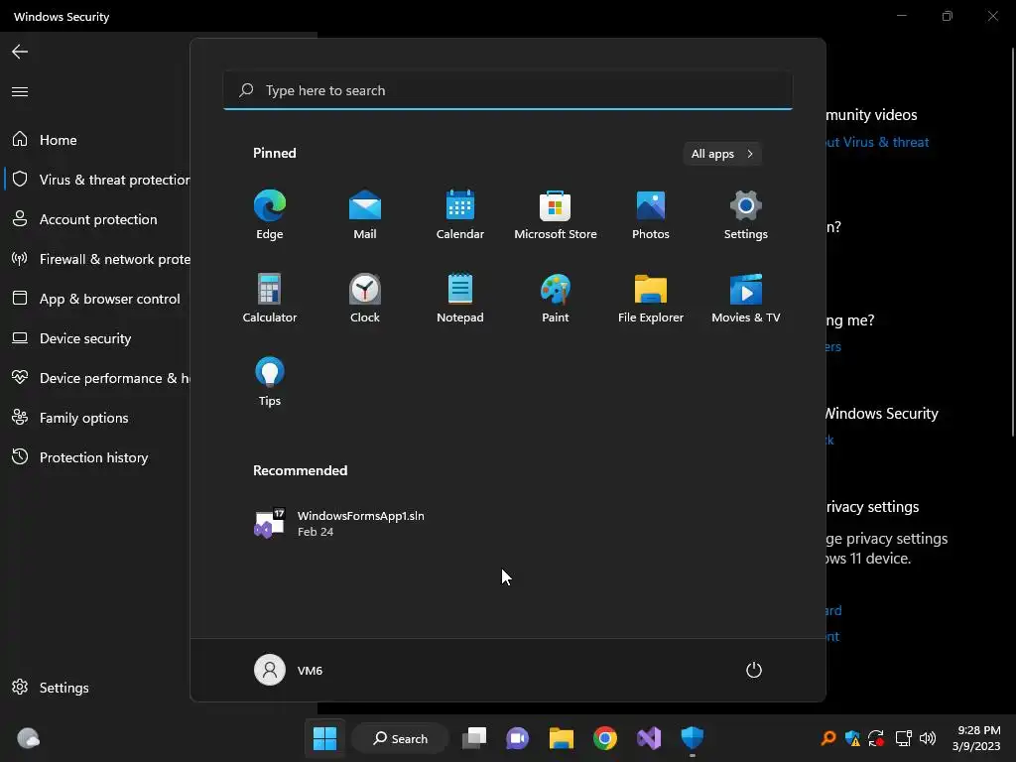Launch the Paint app
1016x762 pixels.
point(556,298)
